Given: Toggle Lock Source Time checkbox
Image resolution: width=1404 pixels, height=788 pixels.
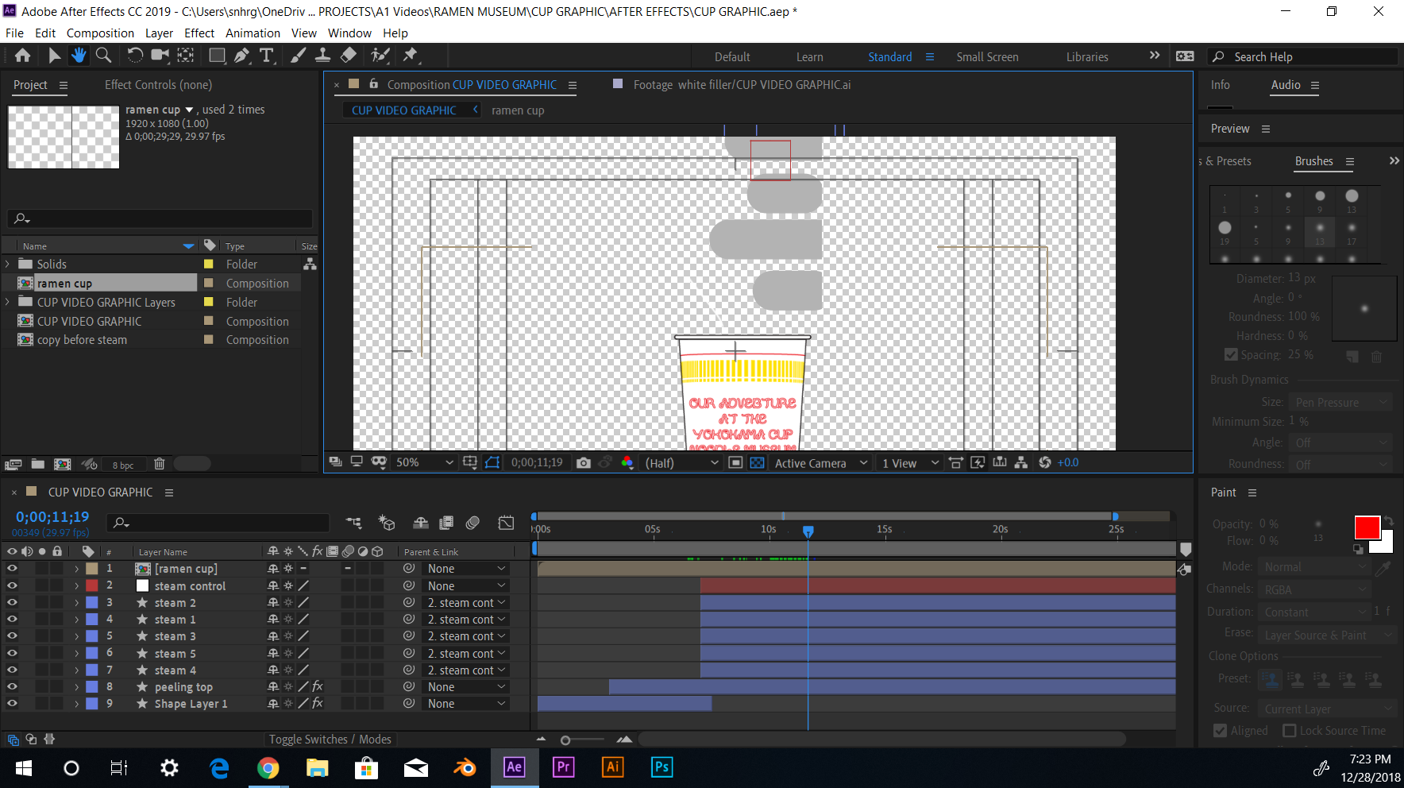Looking at the screenshot, I should point(1290,731).
